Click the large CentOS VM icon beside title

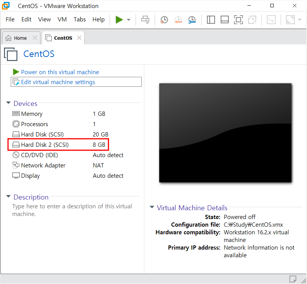pyautogui.click(x=11, y=54)
